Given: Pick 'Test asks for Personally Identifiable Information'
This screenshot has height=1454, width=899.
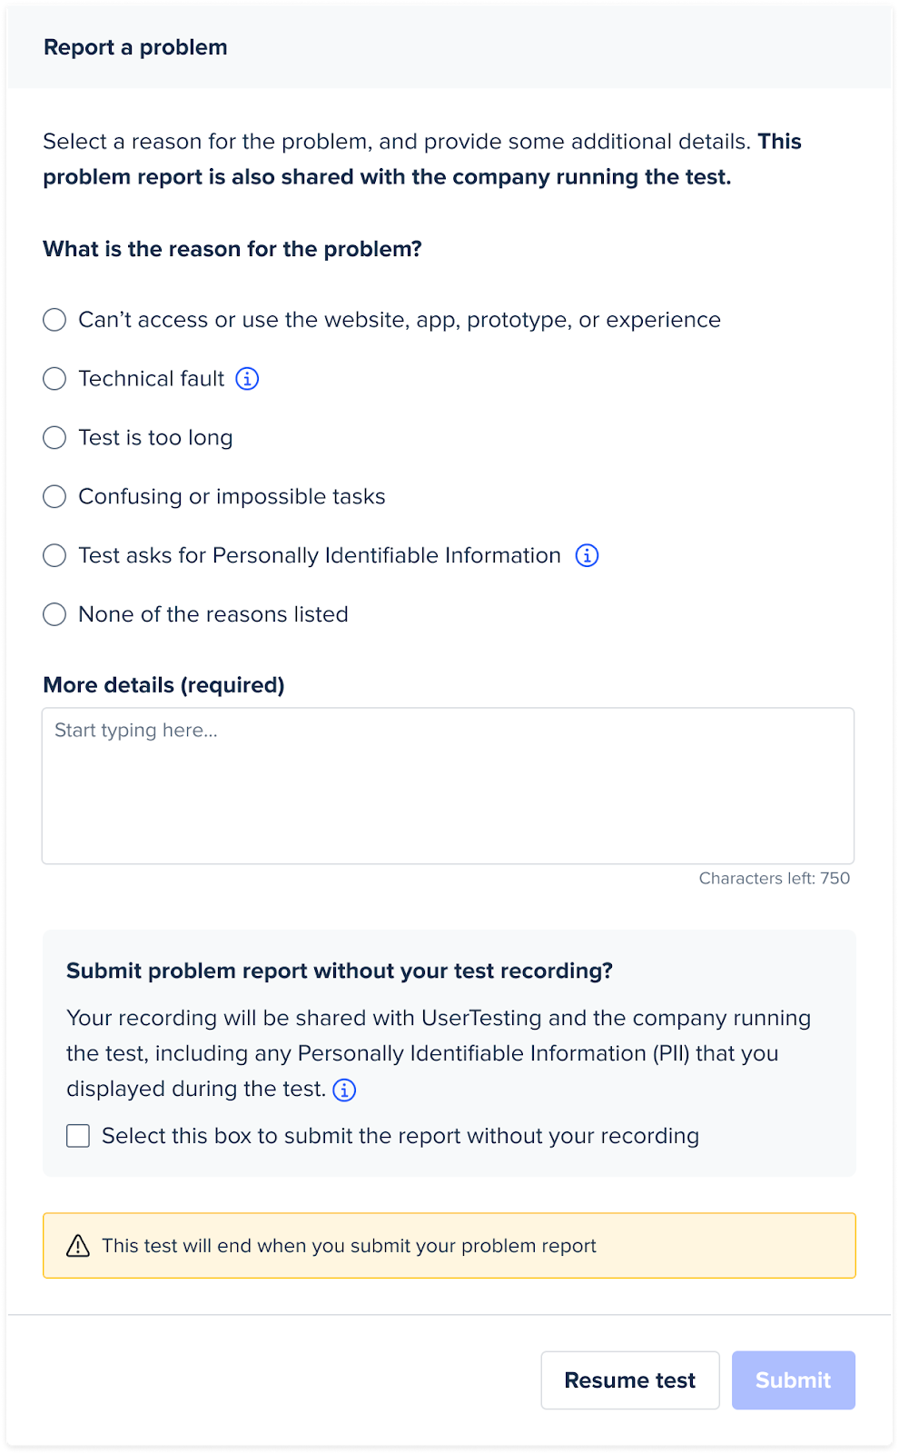Looking at the screenshot, I should (x=54, y=555).
